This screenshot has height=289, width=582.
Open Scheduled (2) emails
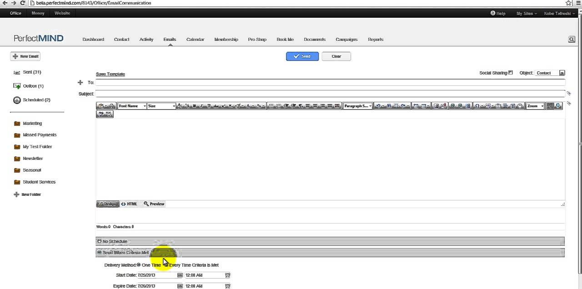(x=36, y=100)
